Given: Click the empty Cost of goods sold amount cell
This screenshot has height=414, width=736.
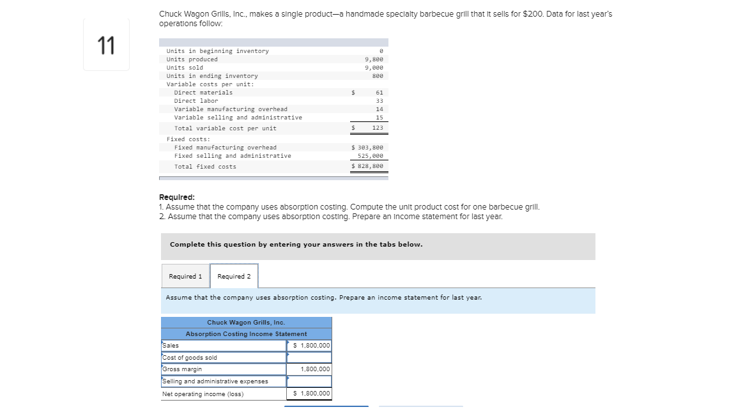Looking at the screenshot, I should [309, 358].
